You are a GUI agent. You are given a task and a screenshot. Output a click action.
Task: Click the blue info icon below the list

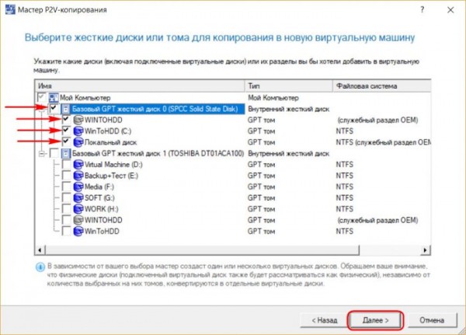point(40,267)
